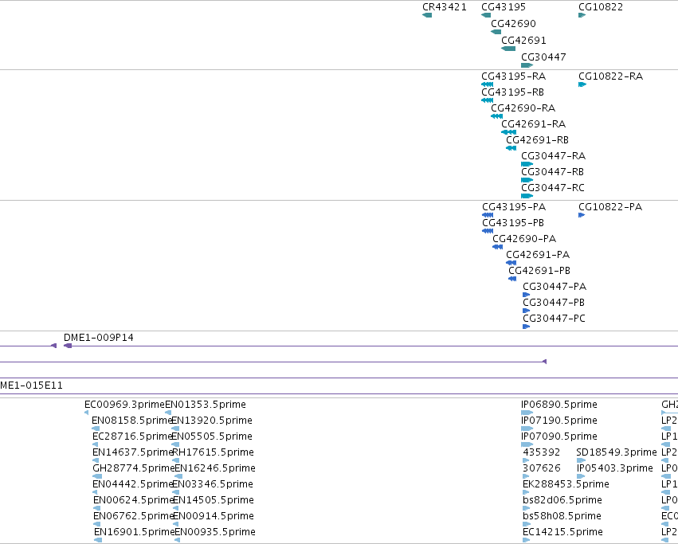Click the EC00969.3prime label

124,405
